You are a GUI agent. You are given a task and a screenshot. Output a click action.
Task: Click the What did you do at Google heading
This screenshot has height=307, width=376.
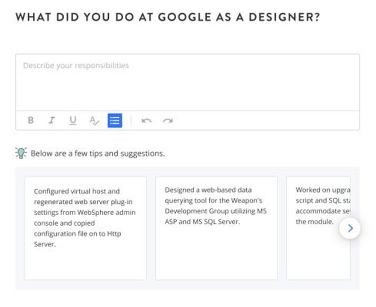(168, 17)
